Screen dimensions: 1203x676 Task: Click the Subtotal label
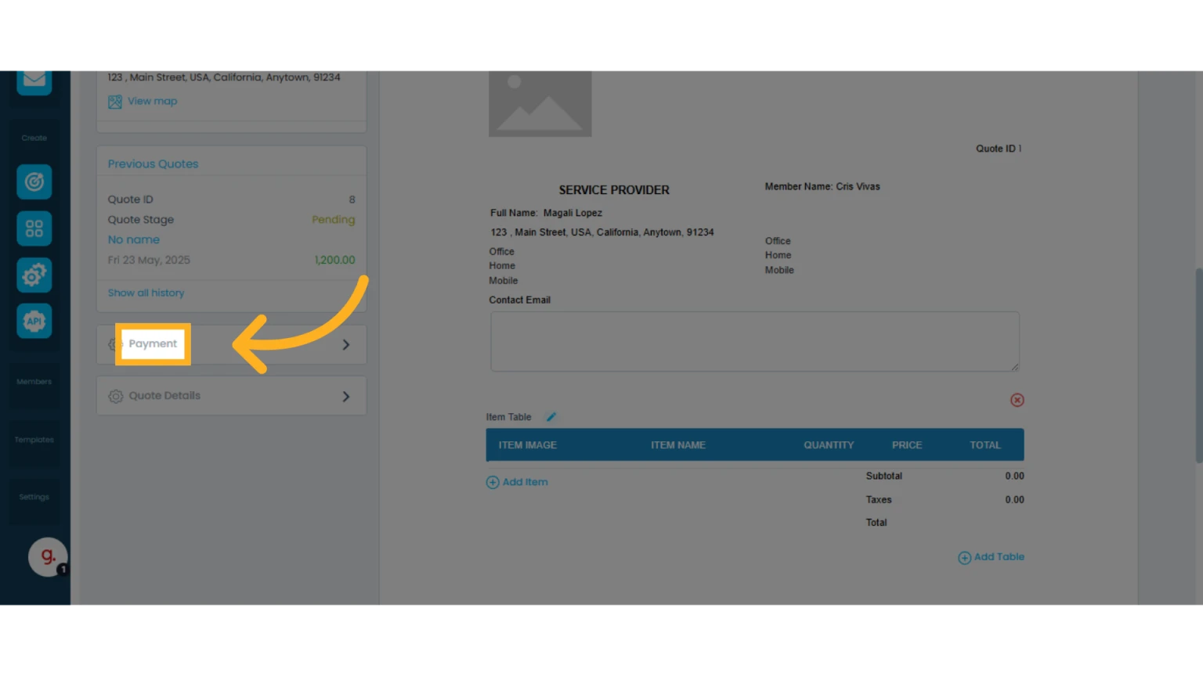(x=884, y=476)
